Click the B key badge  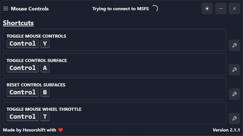(x=45, y=92)
